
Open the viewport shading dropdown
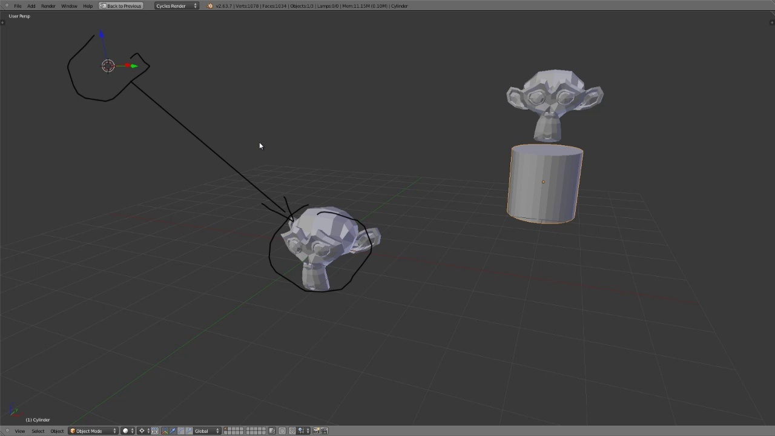pyautogui.click(x=127, y=431)
